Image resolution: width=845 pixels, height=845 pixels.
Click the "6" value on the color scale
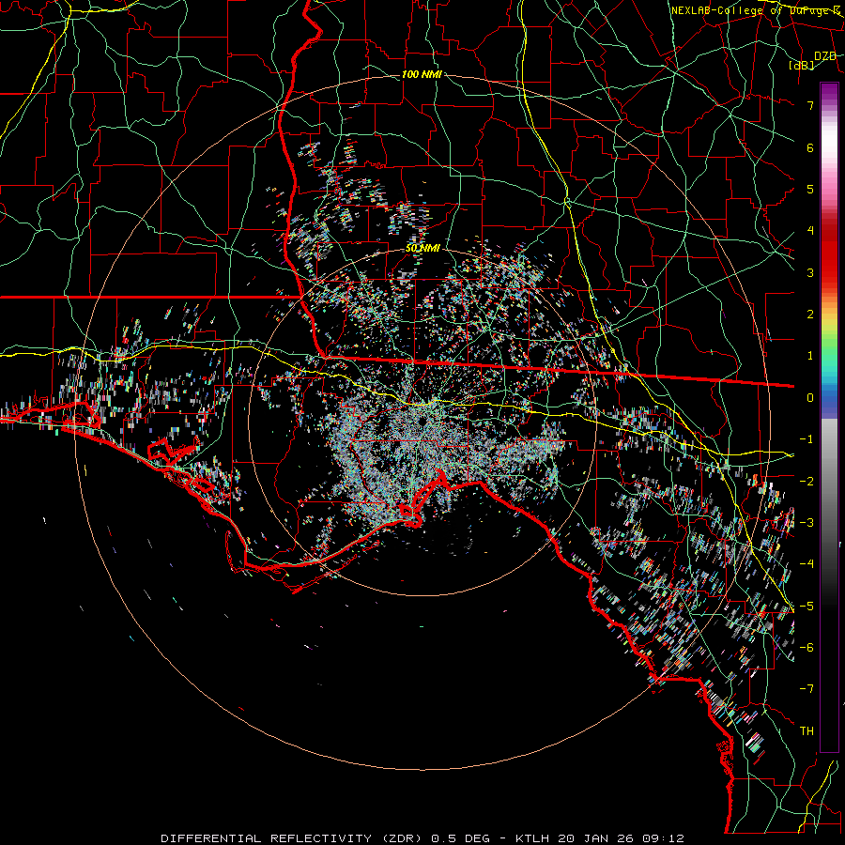tap(810, 147)
